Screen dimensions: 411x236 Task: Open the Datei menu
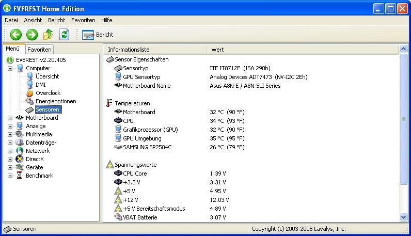click(11, 20)
